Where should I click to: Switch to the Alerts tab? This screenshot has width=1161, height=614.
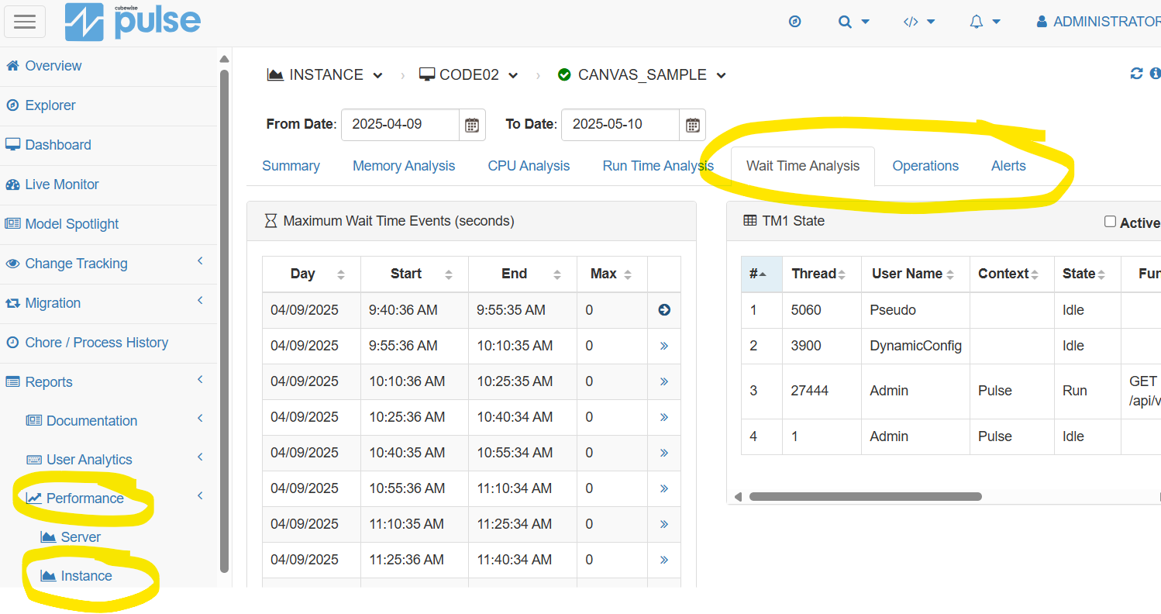pyautogui.click(x=1008, y=166)
